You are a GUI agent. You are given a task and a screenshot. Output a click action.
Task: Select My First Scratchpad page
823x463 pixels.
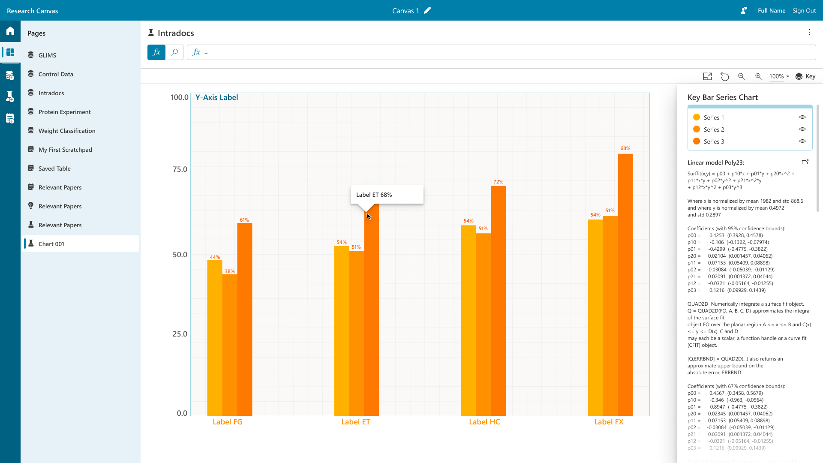pyautogui.click(x=65, y=150)
